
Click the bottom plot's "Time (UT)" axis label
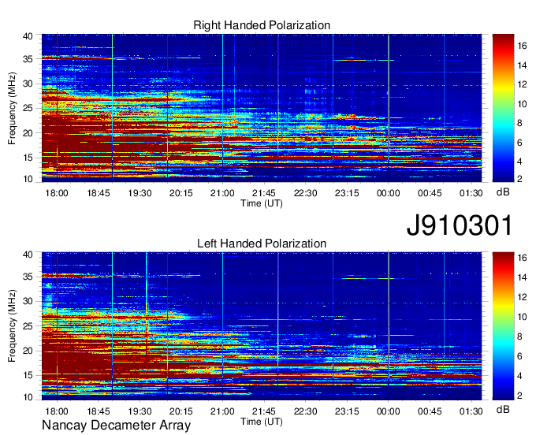click(262, 422)
